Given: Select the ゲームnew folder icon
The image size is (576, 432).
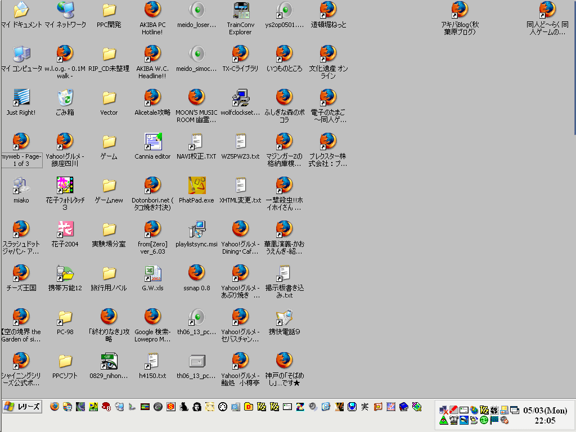Looking at the screenshot, I should (109, 185).
